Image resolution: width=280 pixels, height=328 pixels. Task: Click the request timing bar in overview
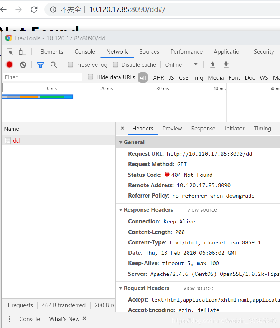pyautogui.click(x=38, y=97)
